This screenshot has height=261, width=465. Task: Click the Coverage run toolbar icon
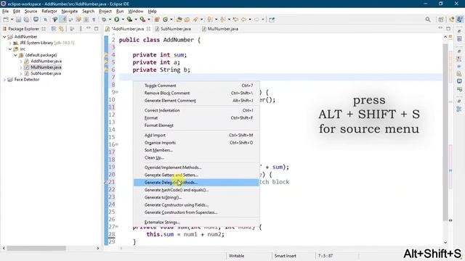coord(129,20)
